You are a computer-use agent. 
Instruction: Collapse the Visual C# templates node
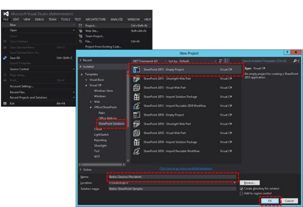(86, 85)
